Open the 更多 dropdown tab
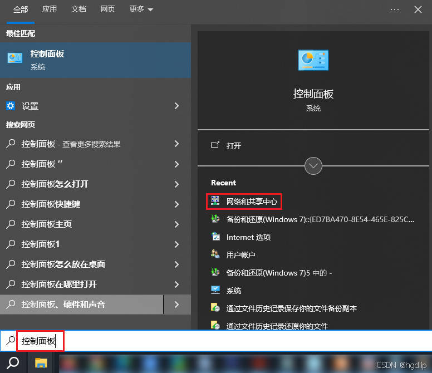 (x=141, y=9)
